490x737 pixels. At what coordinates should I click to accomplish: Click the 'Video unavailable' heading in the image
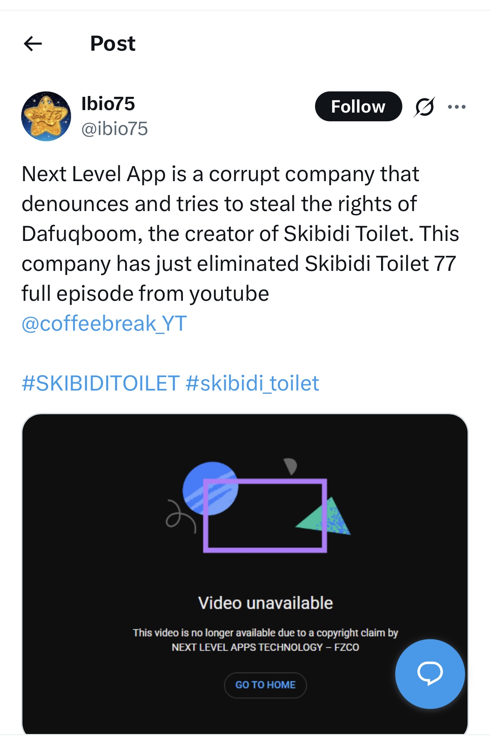point(265,603)
